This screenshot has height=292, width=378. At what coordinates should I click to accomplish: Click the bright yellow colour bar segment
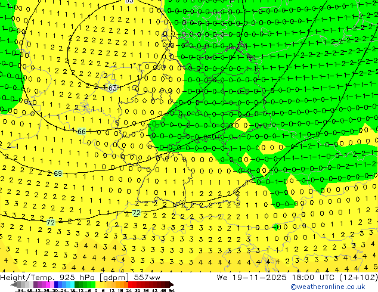tap(97, 285)
